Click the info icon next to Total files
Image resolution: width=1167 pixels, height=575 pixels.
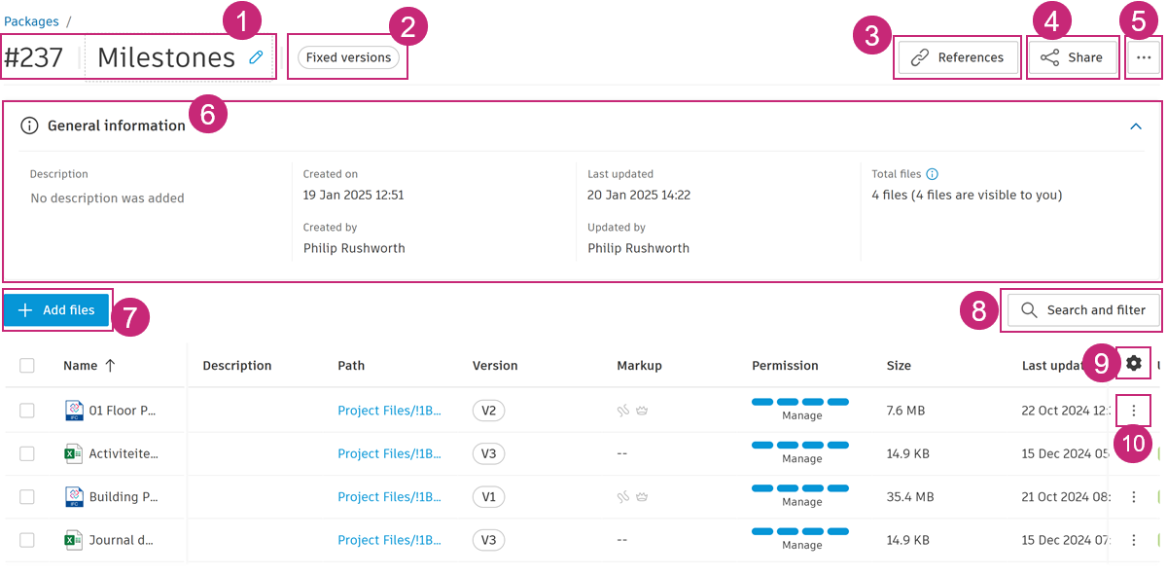point(932,174)
